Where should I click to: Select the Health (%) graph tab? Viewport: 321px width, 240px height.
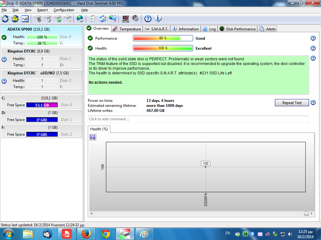[x=99, y=129]
